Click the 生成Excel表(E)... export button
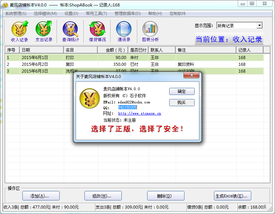The width and height of the screenshot is (275, 214). tap(233, 196)
